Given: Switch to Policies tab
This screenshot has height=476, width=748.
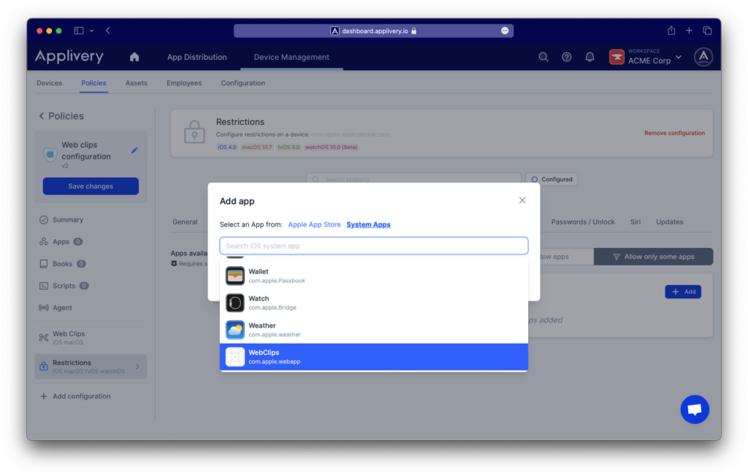Looking at the screenshot, I should [x=93, y=83].
